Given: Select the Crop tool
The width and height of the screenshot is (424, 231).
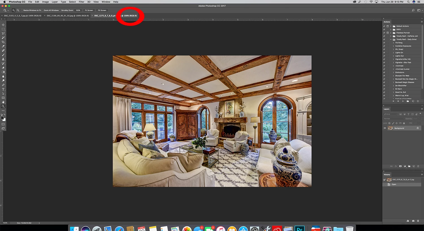Looking at the screenshot, I should point(3,42).
